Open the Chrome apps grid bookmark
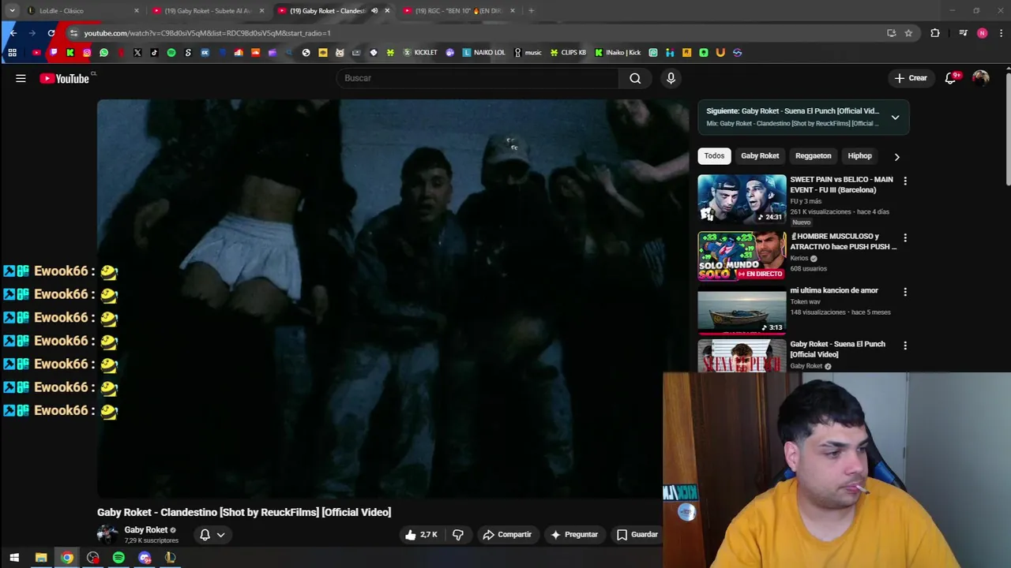This screenshot has width=1011, height=568. point(12,53)
